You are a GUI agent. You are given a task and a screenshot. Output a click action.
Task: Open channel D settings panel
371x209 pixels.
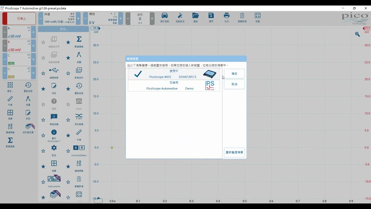tap(19, 73)
